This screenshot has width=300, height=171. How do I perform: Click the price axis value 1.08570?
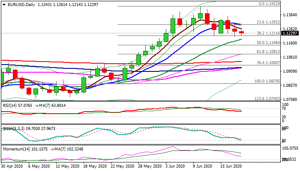[x=290, y=85]
